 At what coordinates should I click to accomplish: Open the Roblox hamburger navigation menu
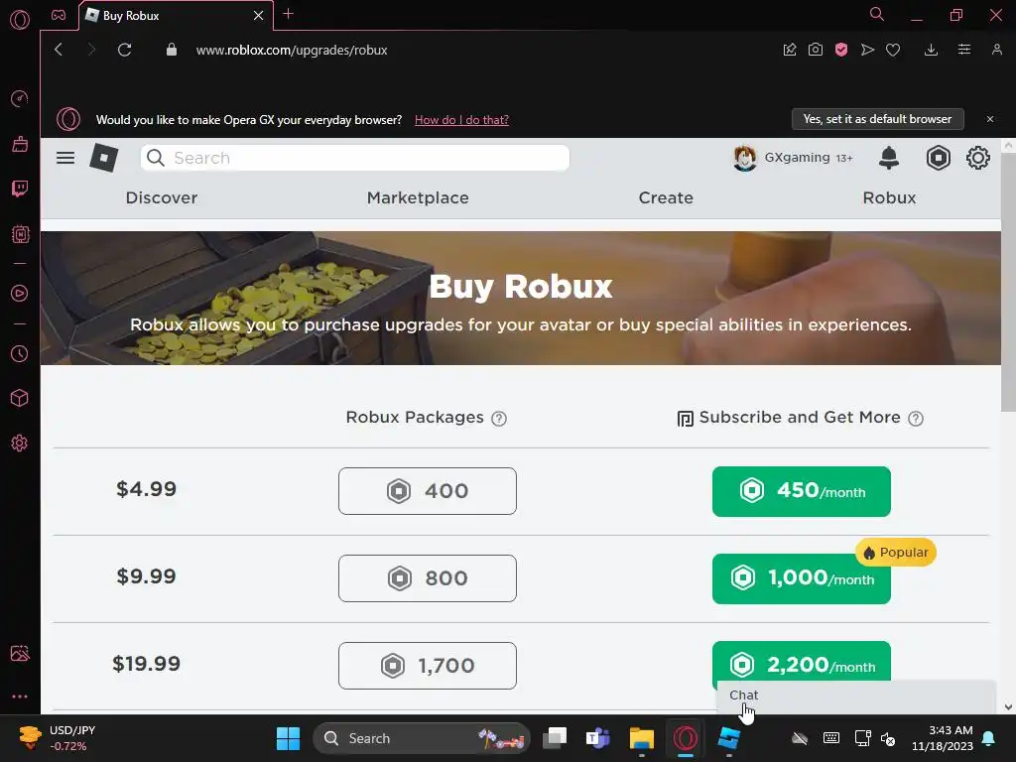65,158
